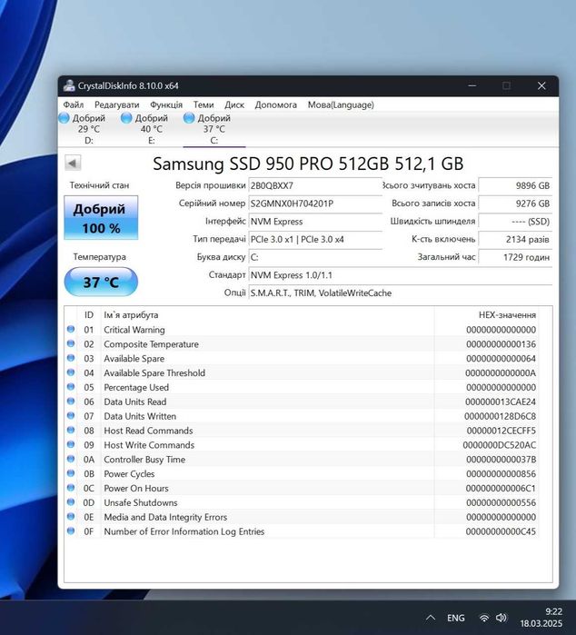The image size is (576, 635).
Task: Click total host reads value 9896 GB
Action: coord(515,185)
